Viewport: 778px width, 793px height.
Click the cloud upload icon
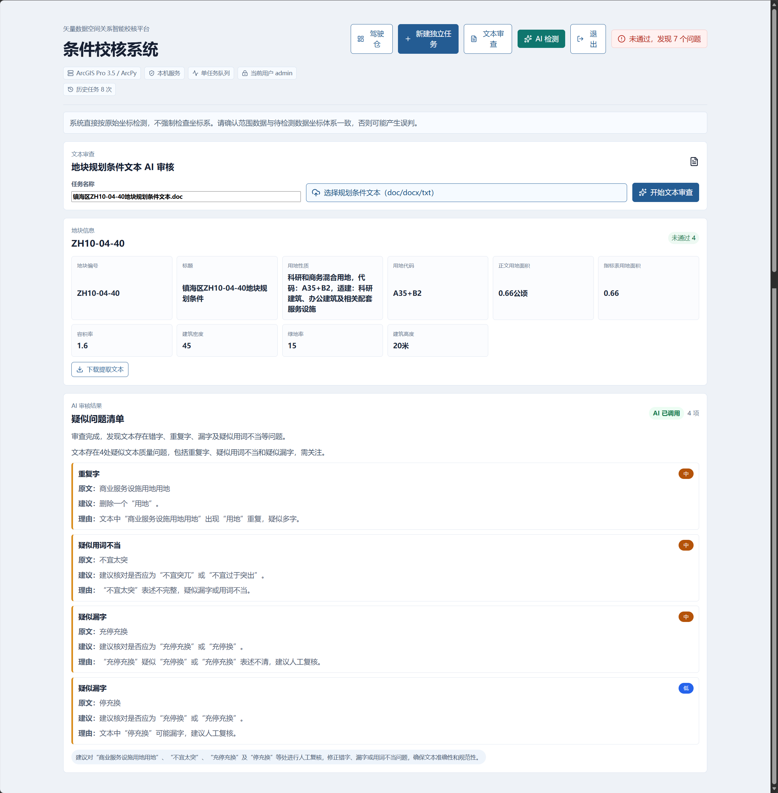pos(316,193)
